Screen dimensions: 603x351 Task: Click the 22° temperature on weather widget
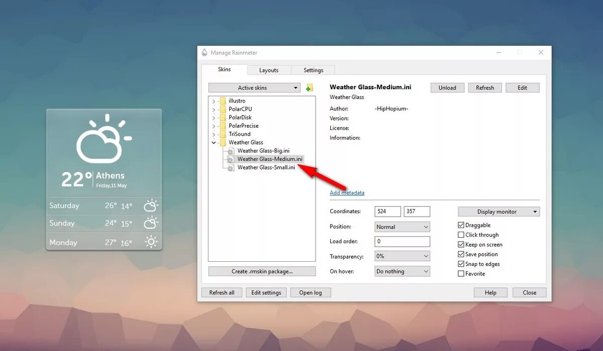coord(77,180)
